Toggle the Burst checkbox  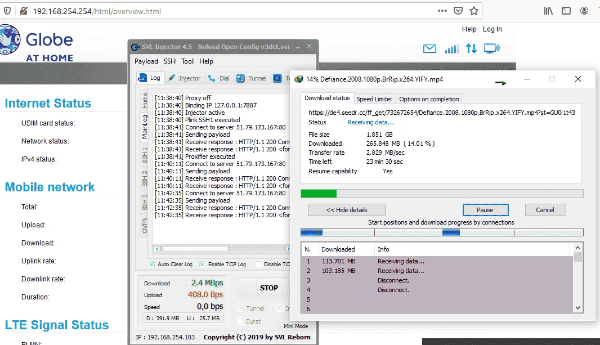tap(241, 321)
